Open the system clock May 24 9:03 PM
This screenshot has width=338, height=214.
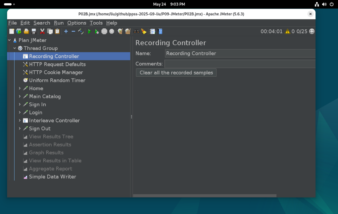tap(169, 4)
